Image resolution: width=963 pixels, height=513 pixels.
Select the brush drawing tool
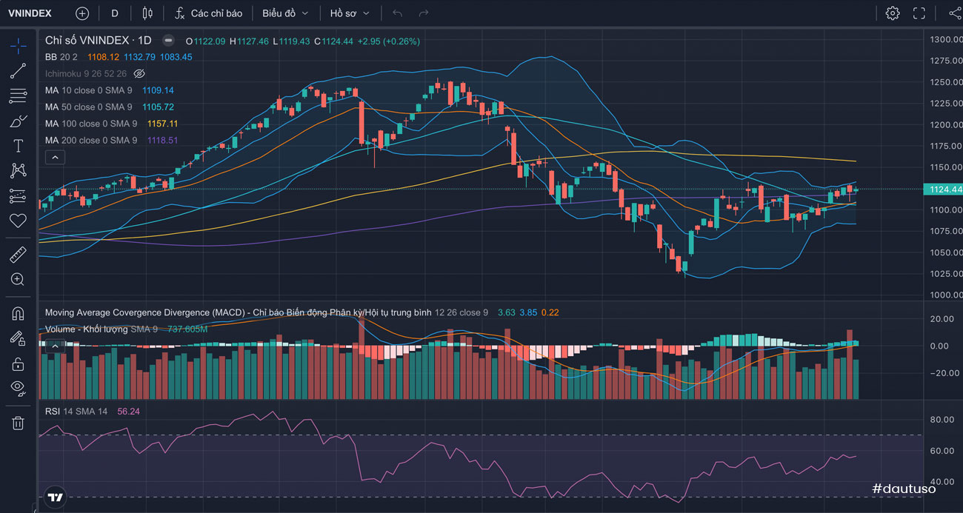pos(18,121)
